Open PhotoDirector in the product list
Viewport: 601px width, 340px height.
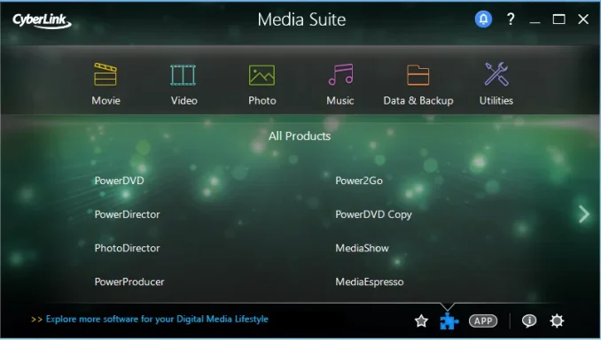pyautogui.click(x=128, y=248)
